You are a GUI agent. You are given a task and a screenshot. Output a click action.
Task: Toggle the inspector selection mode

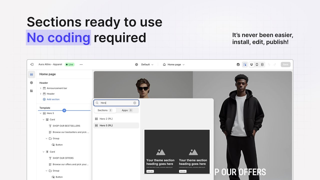[x=245, y=64]
